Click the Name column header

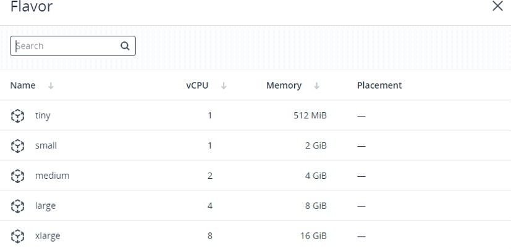pyautogui.click(x=23, y=85)
